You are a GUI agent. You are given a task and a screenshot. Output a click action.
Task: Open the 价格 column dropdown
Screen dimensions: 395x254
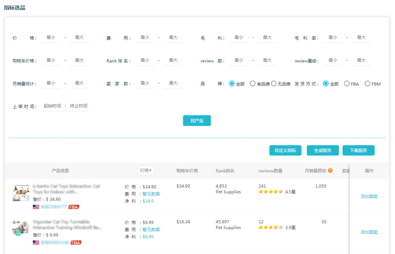click(146, 170)
